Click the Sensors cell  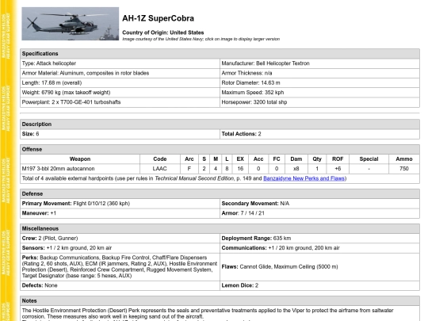point(120,248)
